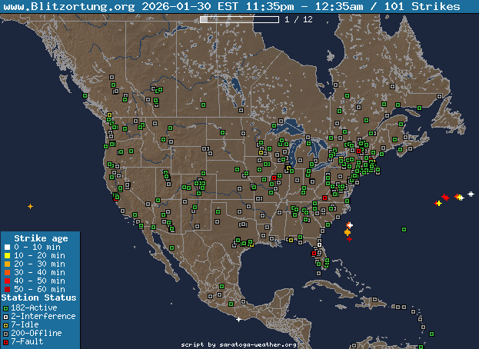Click the "1 / 12" frame counter

(298, 19)
